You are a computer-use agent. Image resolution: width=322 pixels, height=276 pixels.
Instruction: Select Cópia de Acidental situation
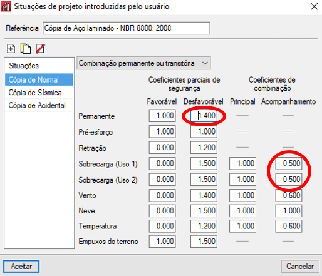point(39,105)
